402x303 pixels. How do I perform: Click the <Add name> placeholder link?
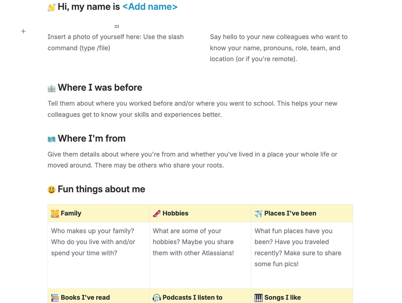[150, 7]
